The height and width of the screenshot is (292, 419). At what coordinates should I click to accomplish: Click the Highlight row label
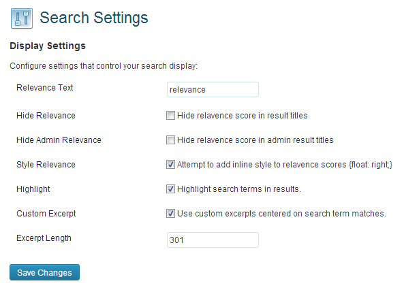click(x=33, y=189)
